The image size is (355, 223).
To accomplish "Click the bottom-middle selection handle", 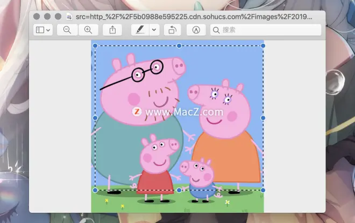I will point(179,190).
